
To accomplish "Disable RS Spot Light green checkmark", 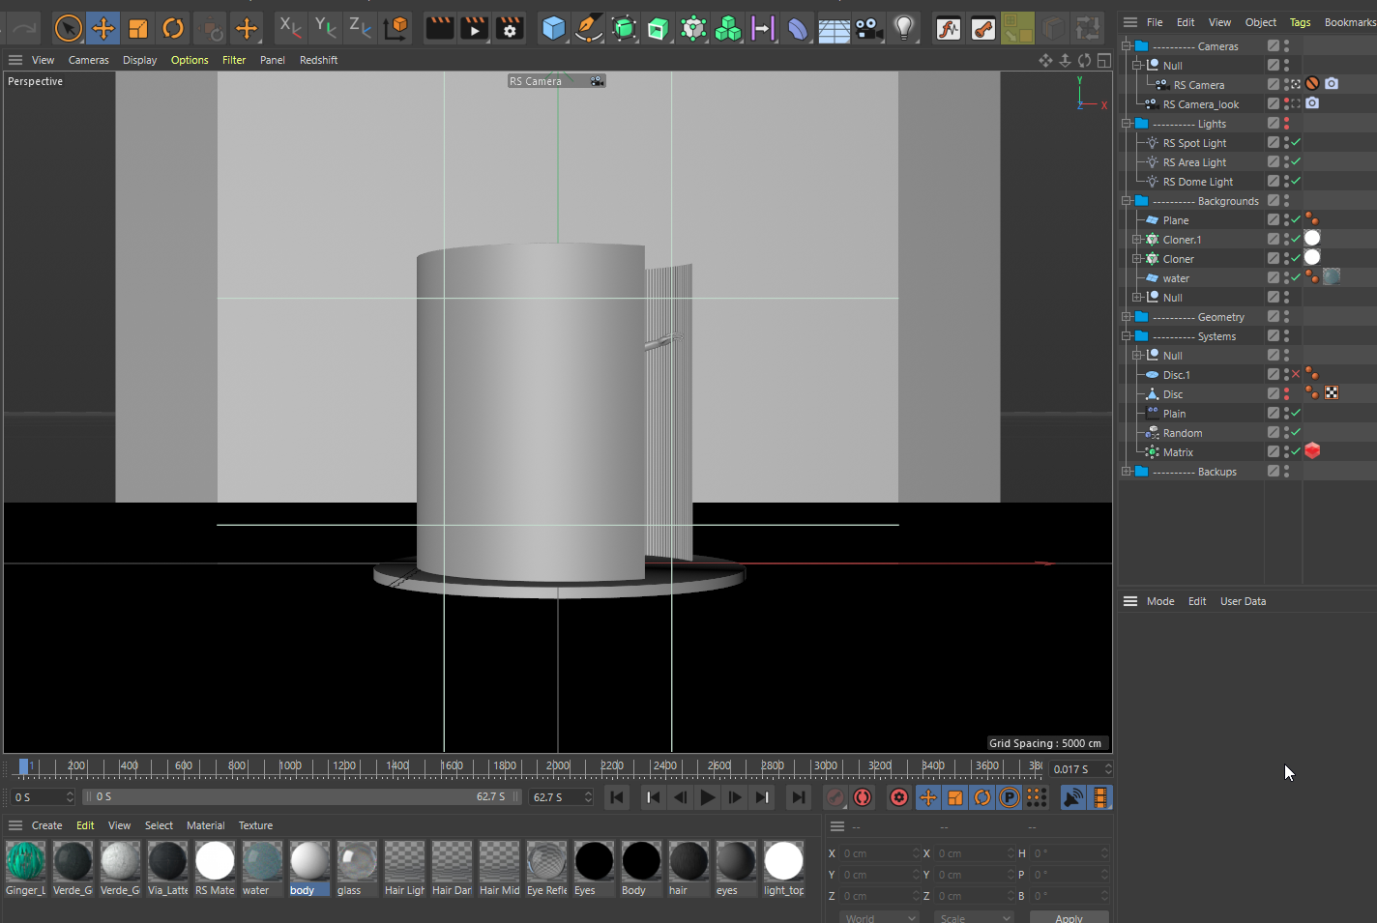I will coord(1296,143).
